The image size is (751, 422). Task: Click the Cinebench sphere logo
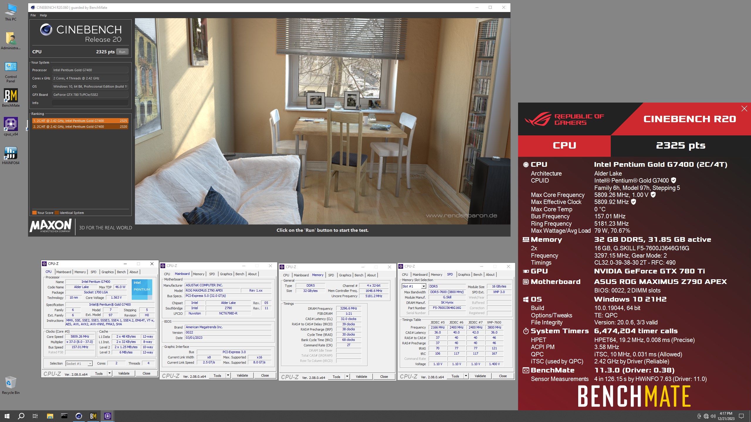(x=46, y=30)
